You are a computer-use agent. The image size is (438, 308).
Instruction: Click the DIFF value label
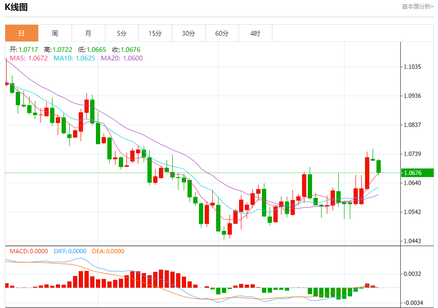click(x=70, y=251)
